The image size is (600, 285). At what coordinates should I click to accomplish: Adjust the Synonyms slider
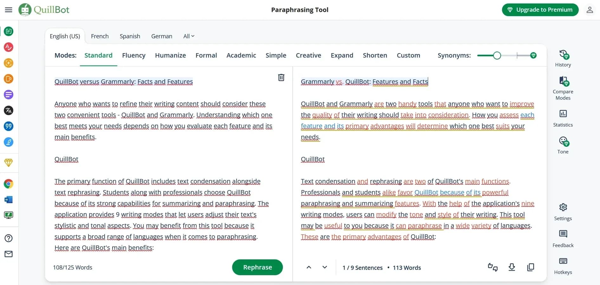click(497, 55)
